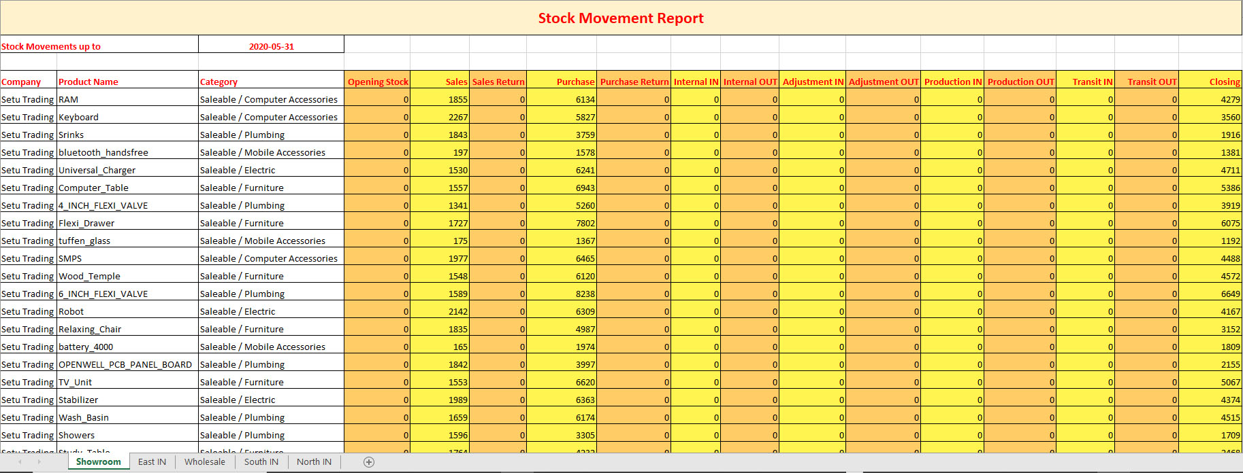Select the Srinks product cell
This screenshot has height=473, width=1243.
127,133
